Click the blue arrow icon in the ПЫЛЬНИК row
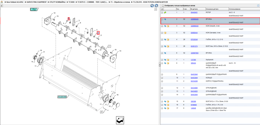The width and height of the screenshot is (260, 125). [x=165, y=60]
